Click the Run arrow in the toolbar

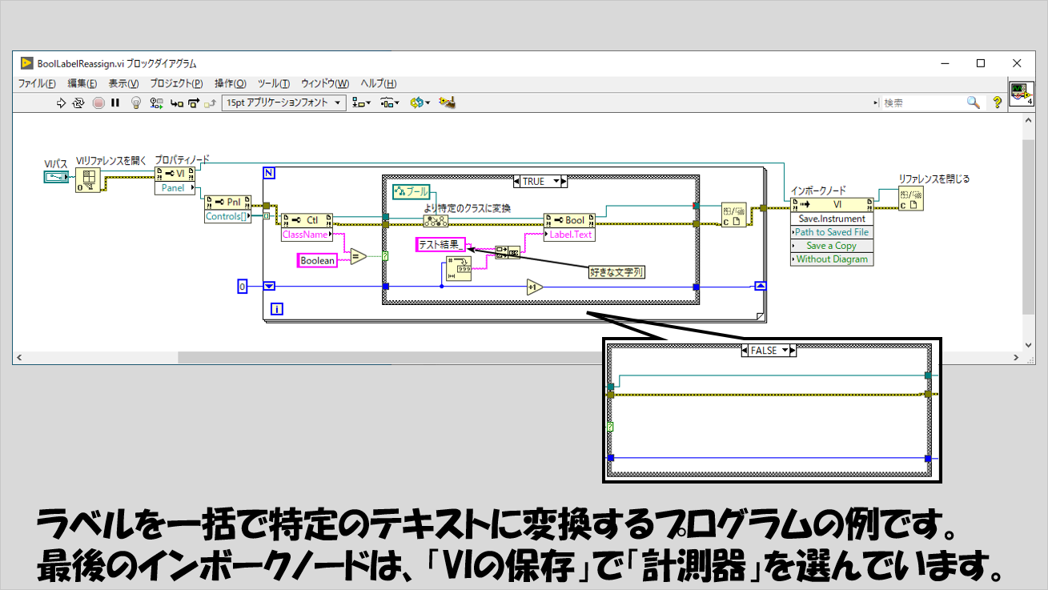[x=61, y=102]
